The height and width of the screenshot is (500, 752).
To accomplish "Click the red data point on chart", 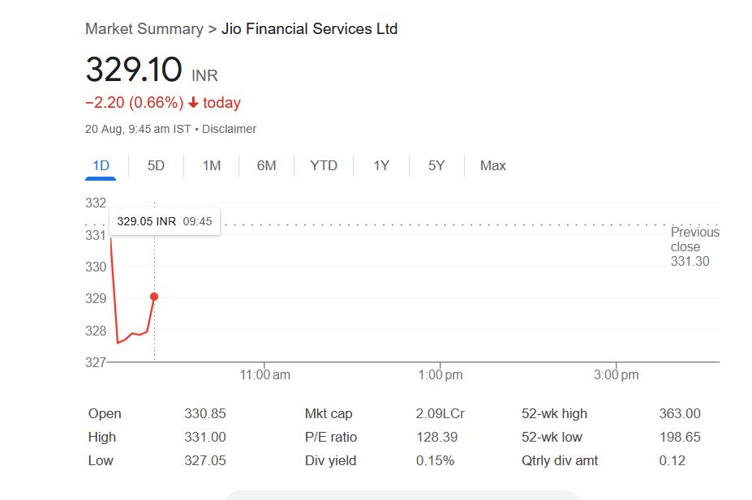I will [x=154, y=297].
